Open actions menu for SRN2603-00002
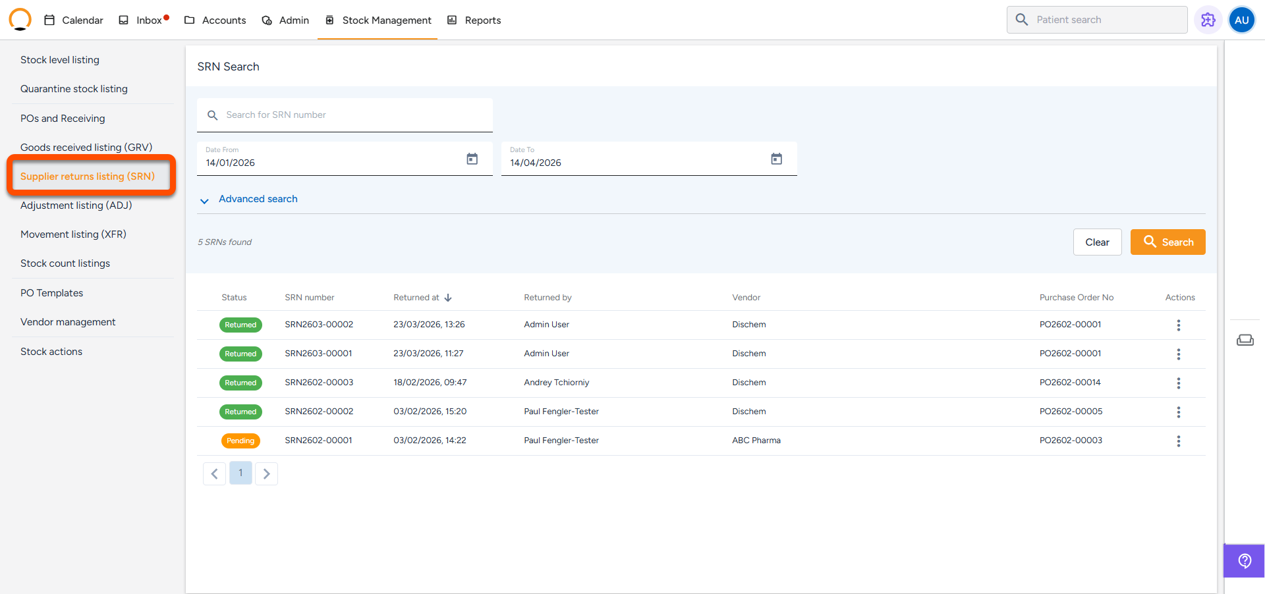Screen dimensions: 1265x594 1178,325
